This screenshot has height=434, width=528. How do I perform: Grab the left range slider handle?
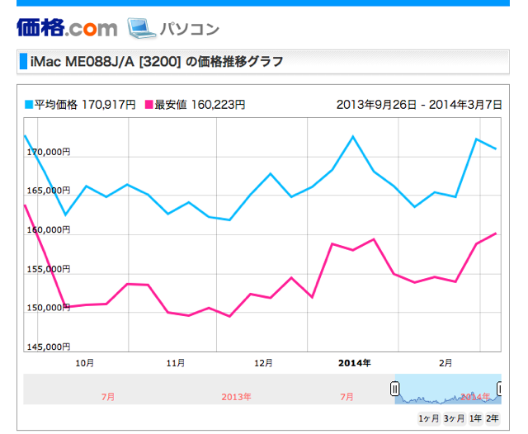coord(394,389)
